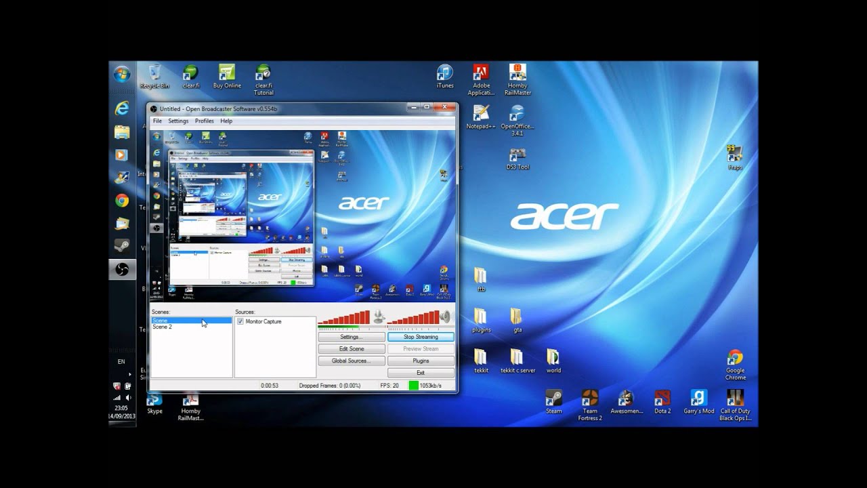Click the Dropped Frames status entry
Screen dimensions: 867x488
pos(330,386)
